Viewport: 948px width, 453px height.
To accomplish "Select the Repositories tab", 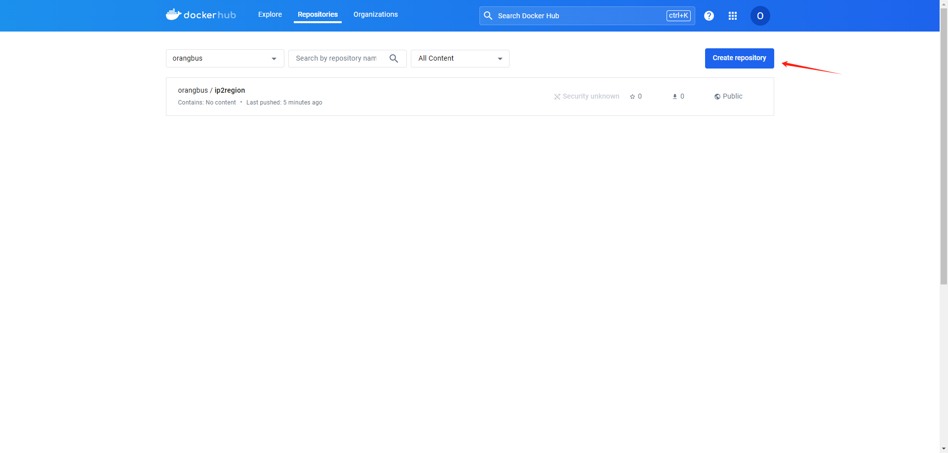I will [x=317, y=15].
